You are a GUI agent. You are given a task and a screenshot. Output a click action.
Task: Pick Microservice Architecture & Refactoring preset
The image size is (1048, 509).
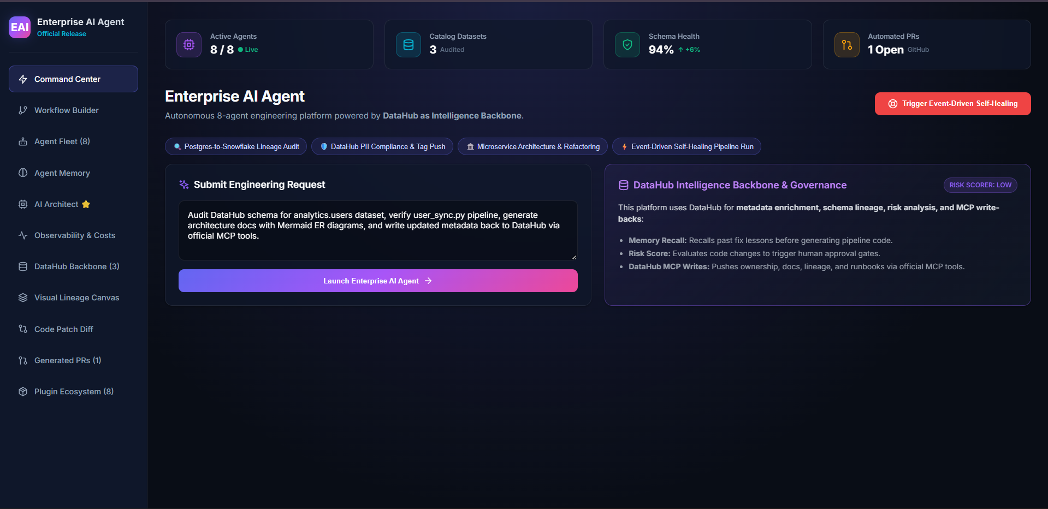[532, 146]
